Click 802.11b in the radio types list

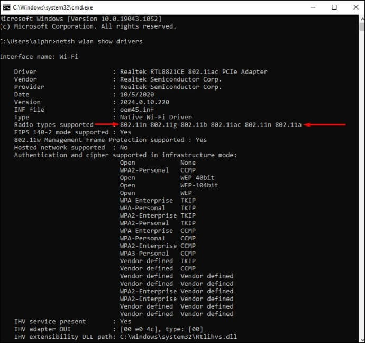tap(194, 125)
